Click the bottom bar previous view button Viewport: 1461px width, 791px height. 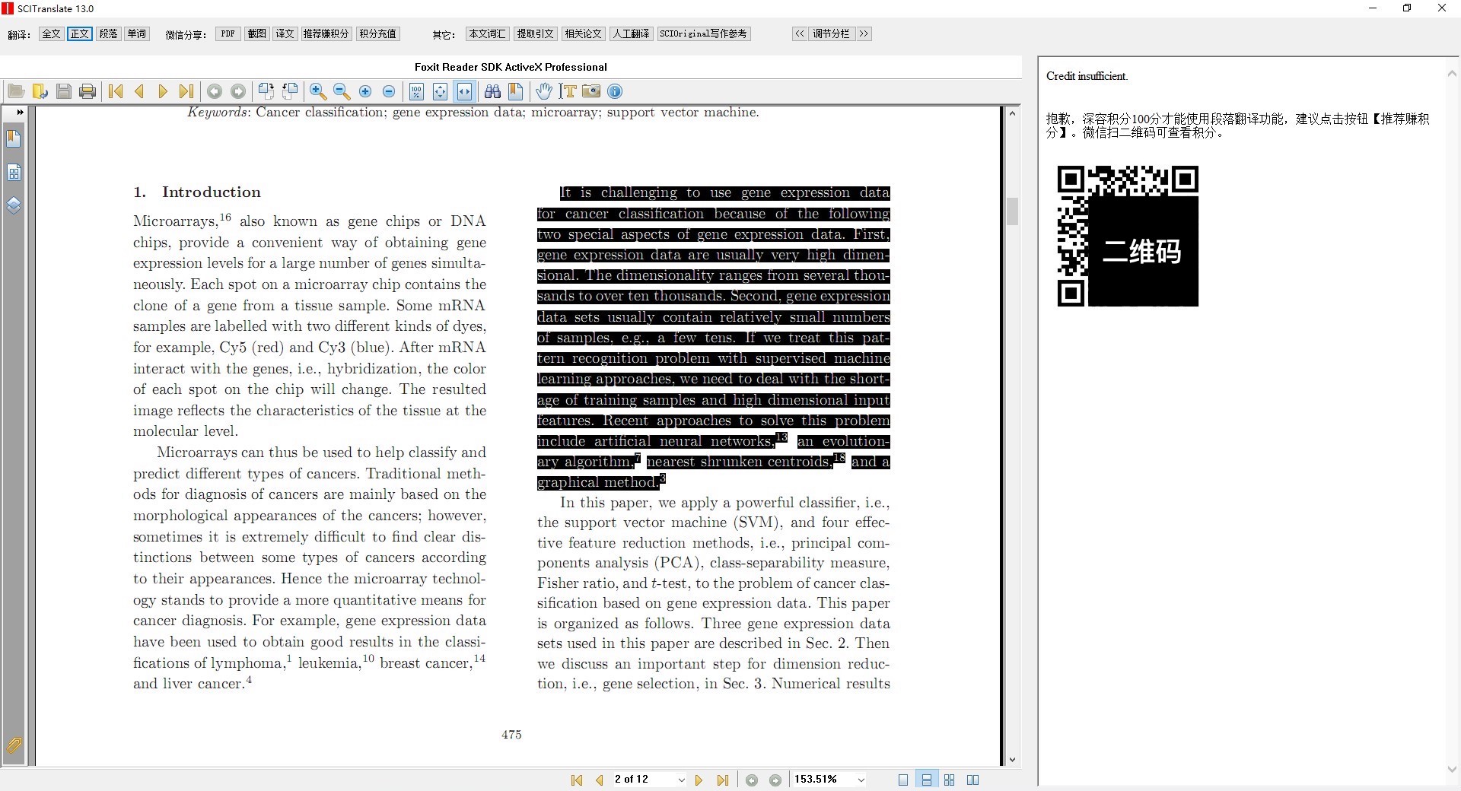point(752,780)
